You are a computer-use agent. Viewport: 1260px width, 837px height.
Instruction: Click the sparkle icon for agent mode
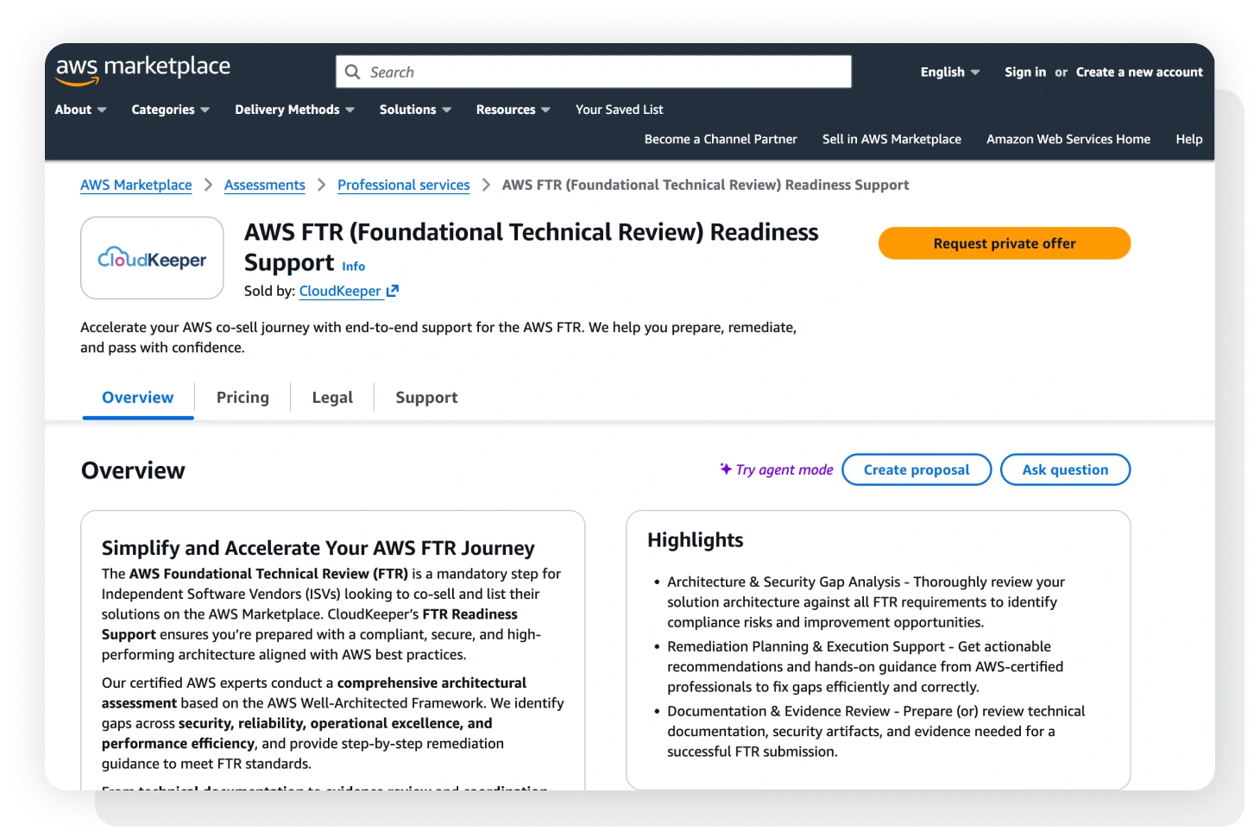pyautogui.click(x=726, y=469)
